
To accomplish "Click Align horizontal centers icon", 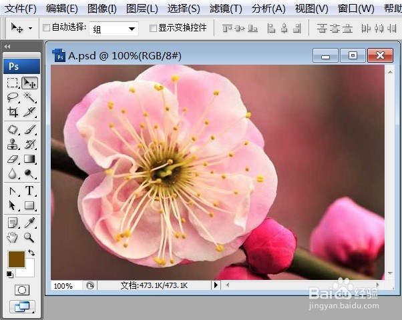I will click(284, 28).
